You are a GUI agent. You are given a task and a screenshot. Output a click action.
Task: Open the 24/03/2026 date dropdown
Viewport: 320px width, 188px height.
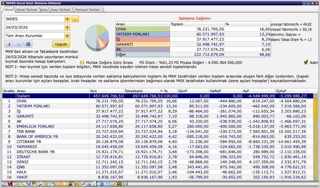tap(67, 27)
